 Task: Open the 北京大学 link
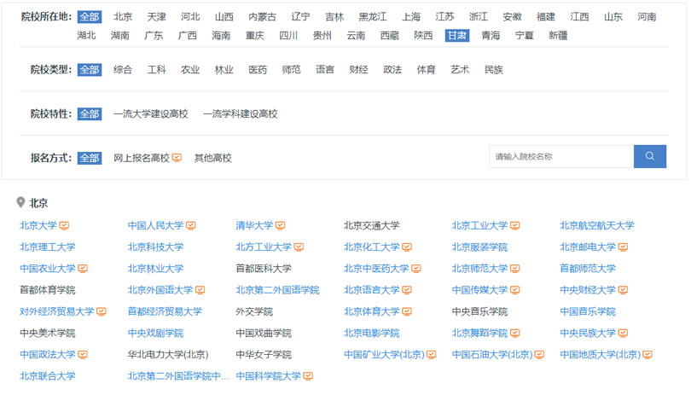pos(38,225)
